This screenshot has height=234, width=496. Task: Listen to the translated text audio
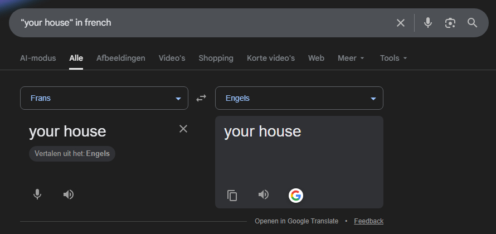[x=264, y=194]
